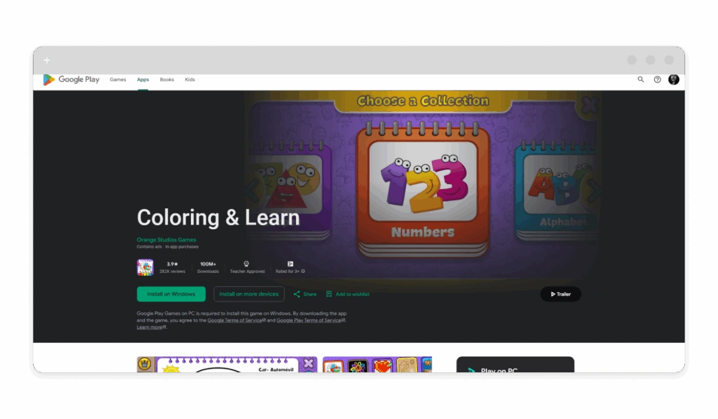Click the info icon beside Rated for 3+
This screenshot has height=419, width=718.
303,271
